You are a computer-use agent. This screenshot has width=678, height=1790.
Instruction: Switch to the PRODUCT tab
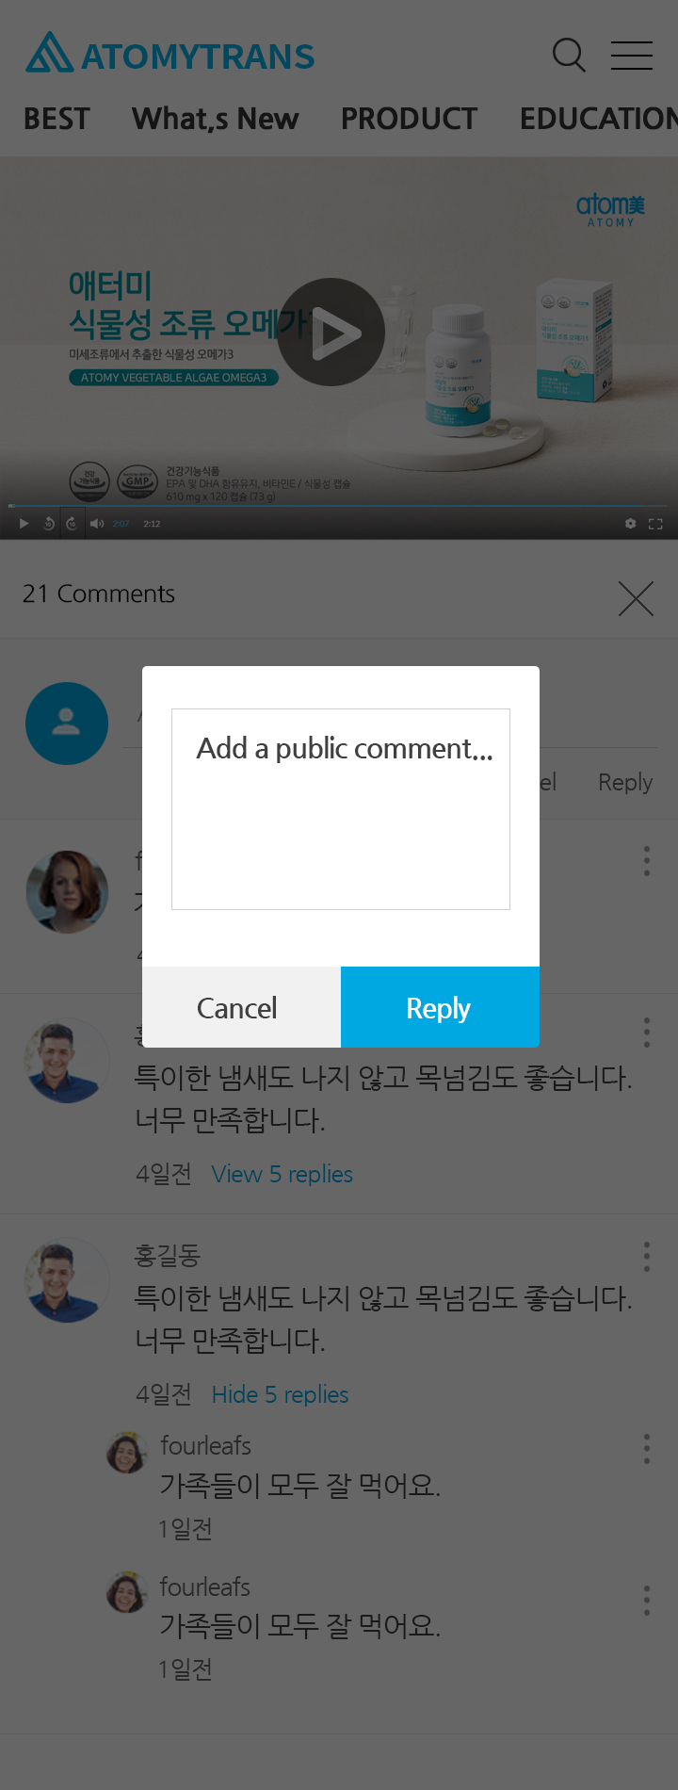pos(409,119)
